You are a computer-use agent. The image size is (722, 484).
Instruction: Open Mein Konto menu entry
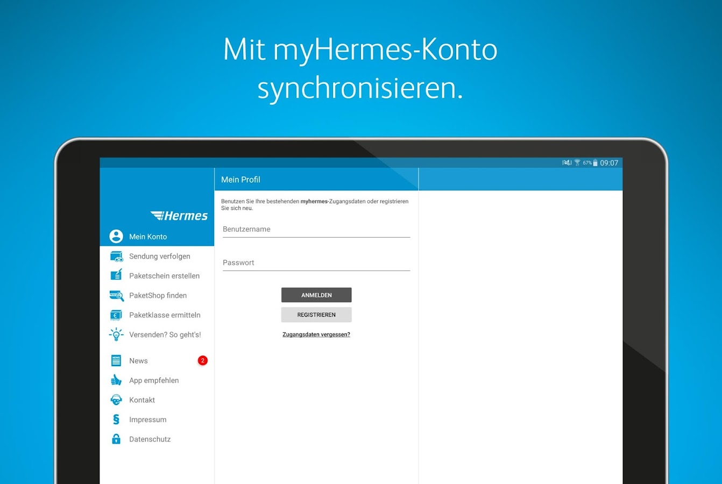[x=157, y=236]
